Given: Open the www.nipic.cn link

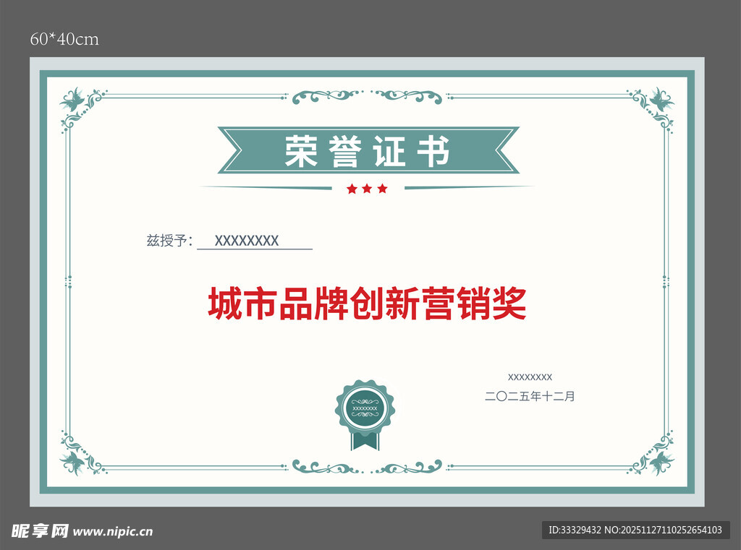Looking at the screenshot, I should pos(114,532).
